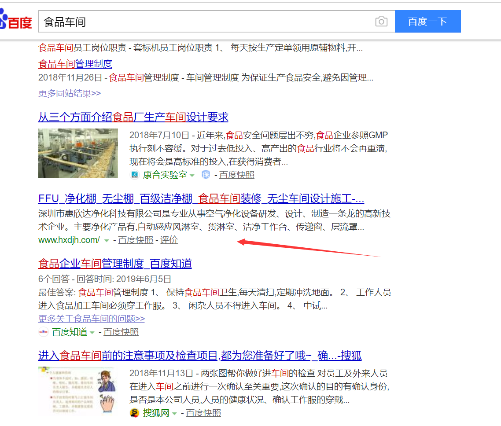Click the 百度一下 search button
Viewport: 501px width, 426px height.
428,22
